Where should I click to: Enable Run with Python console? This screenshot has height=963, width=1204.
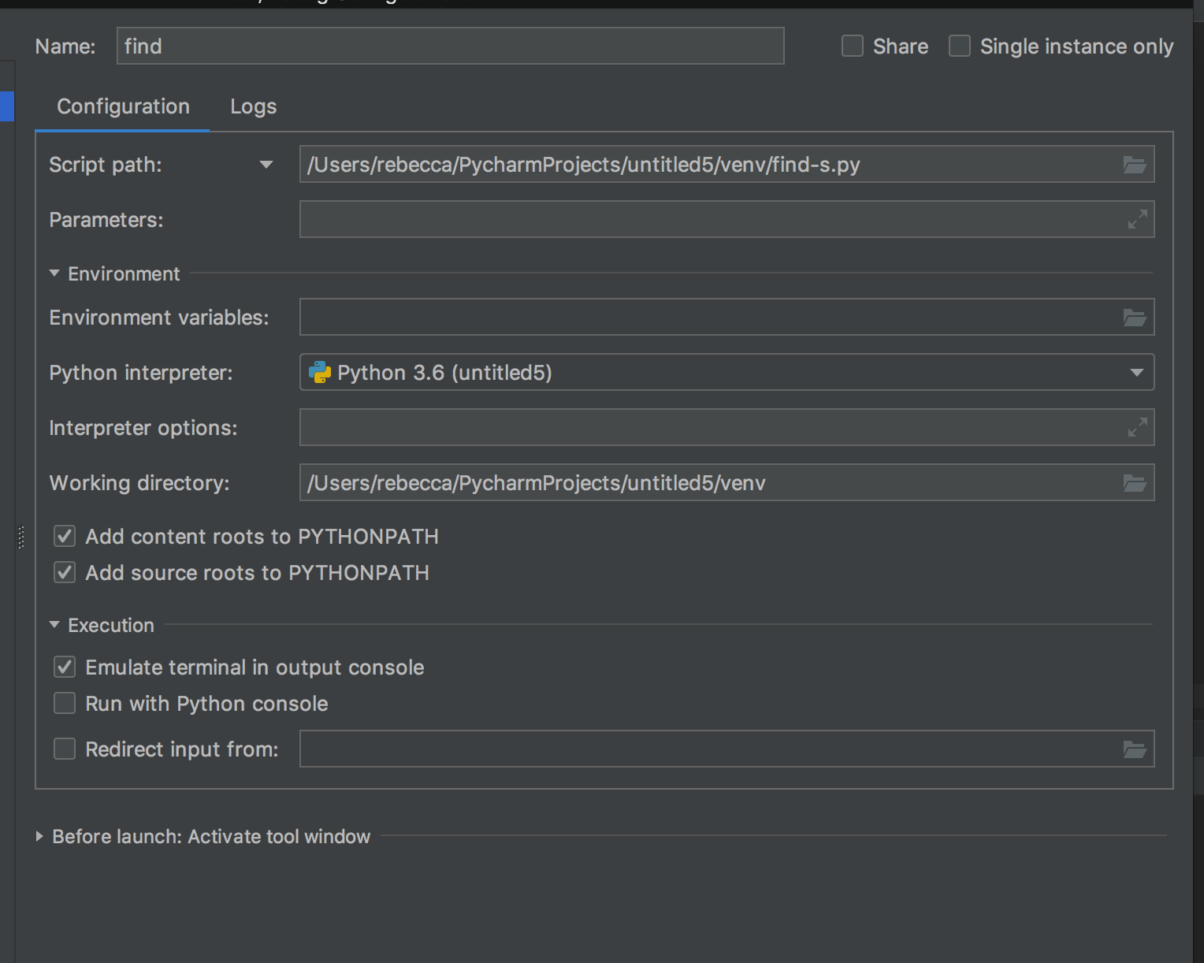coord(65,704)
